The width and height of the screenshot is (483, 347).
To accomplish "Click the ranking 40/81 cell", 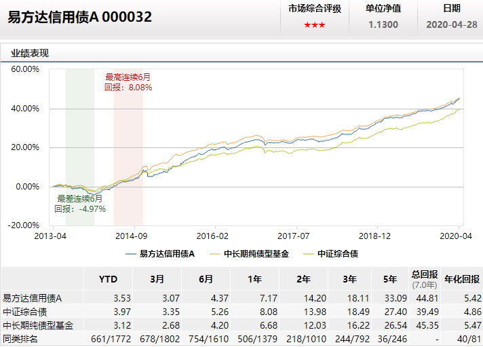I will 469,339.
